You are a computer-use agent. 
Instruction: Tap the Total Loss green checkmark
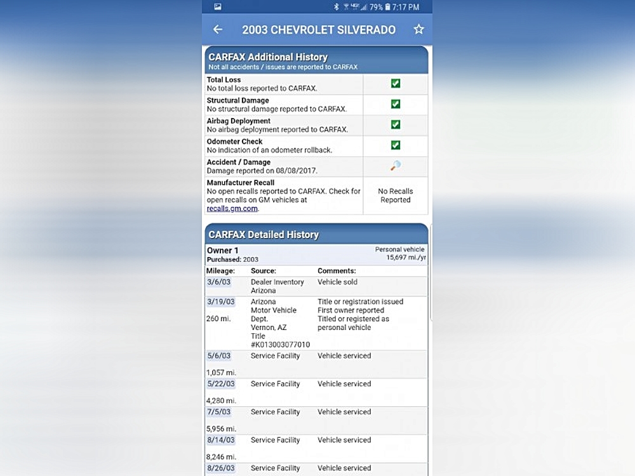396,83
